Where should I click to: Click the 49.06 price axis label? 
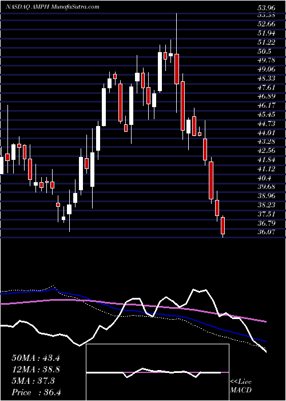pyautogui.click(x=267, y=69)
